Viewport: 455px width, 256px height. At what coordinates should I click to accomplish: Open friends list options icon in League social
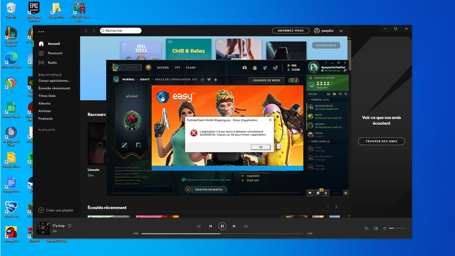coord(340,94)
